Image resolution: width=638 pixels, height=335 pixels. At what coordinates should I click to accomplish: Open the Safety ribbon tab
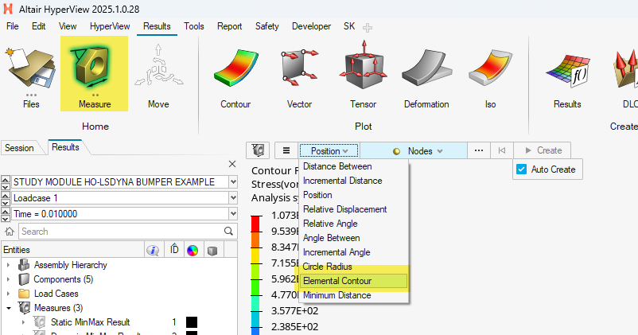coord(267,26)
